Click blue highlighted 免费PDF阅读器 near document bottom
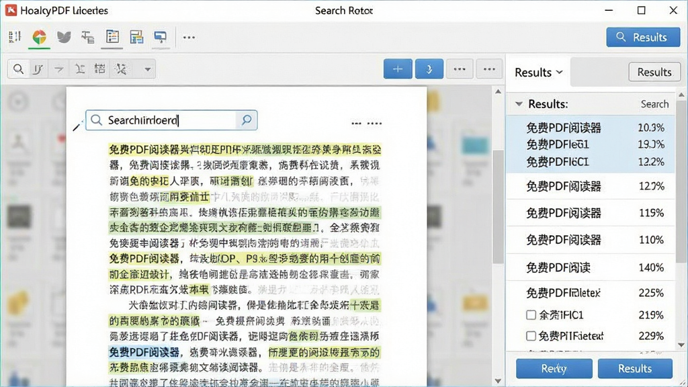The height and width of the screenshot is (387, 688). 144,352
